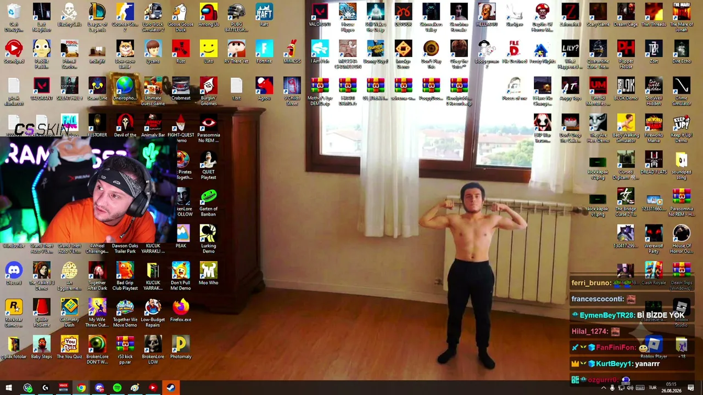
Task: Select the DEVOUR game shortcut
Action: point(403,15)
